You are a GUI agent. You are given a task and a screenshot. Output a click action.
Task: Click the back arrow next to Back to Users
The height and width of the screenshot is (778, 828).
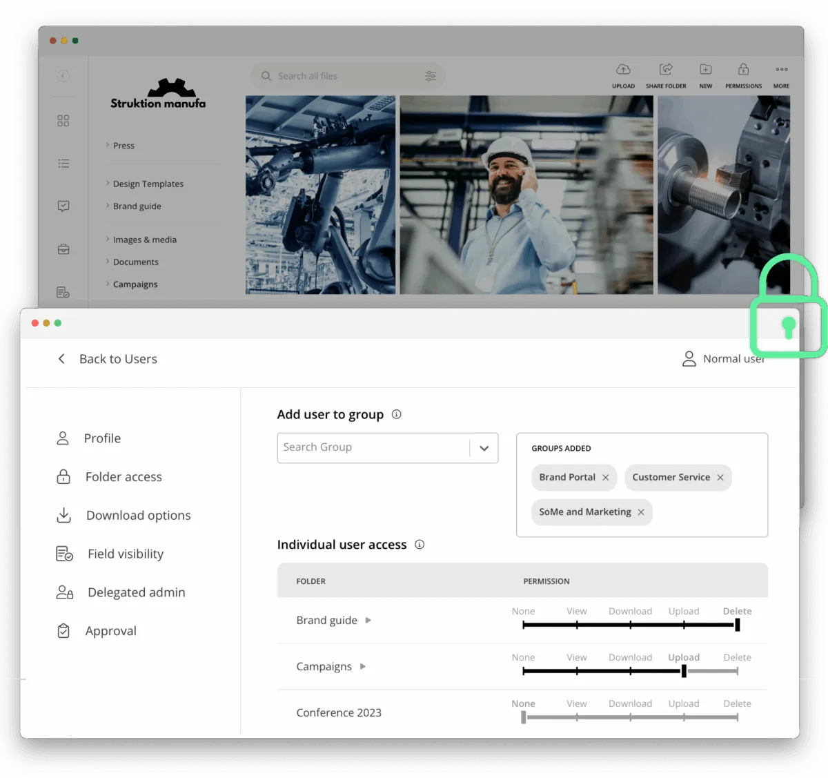coord(61,358)
